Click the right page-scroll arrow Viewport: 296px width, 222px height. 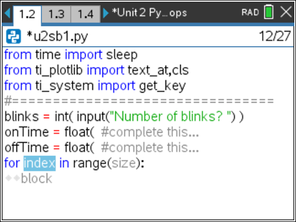[x=106, y=13]
